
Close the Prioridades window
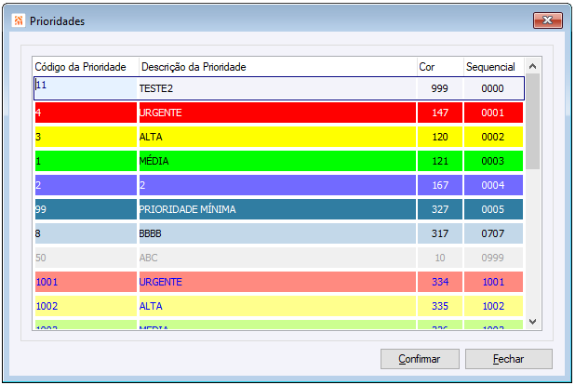coord(547,20)
